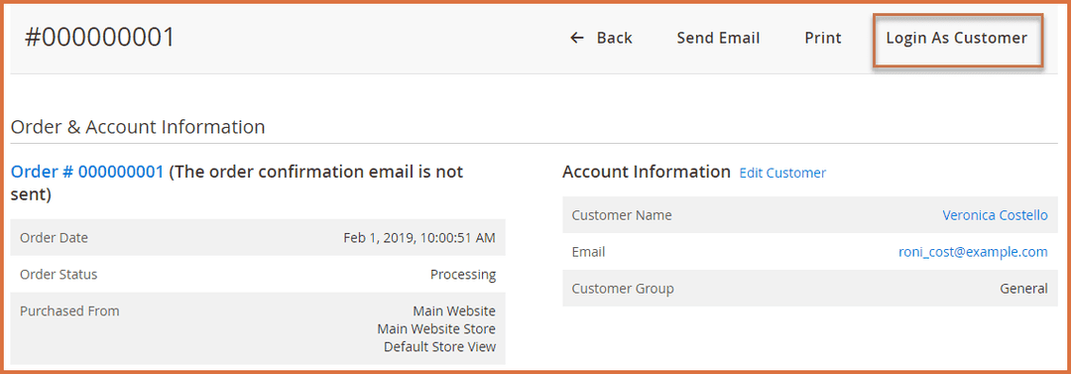Click the General customer group value
Screen dimensions: 1071x374
point(1023,289)
